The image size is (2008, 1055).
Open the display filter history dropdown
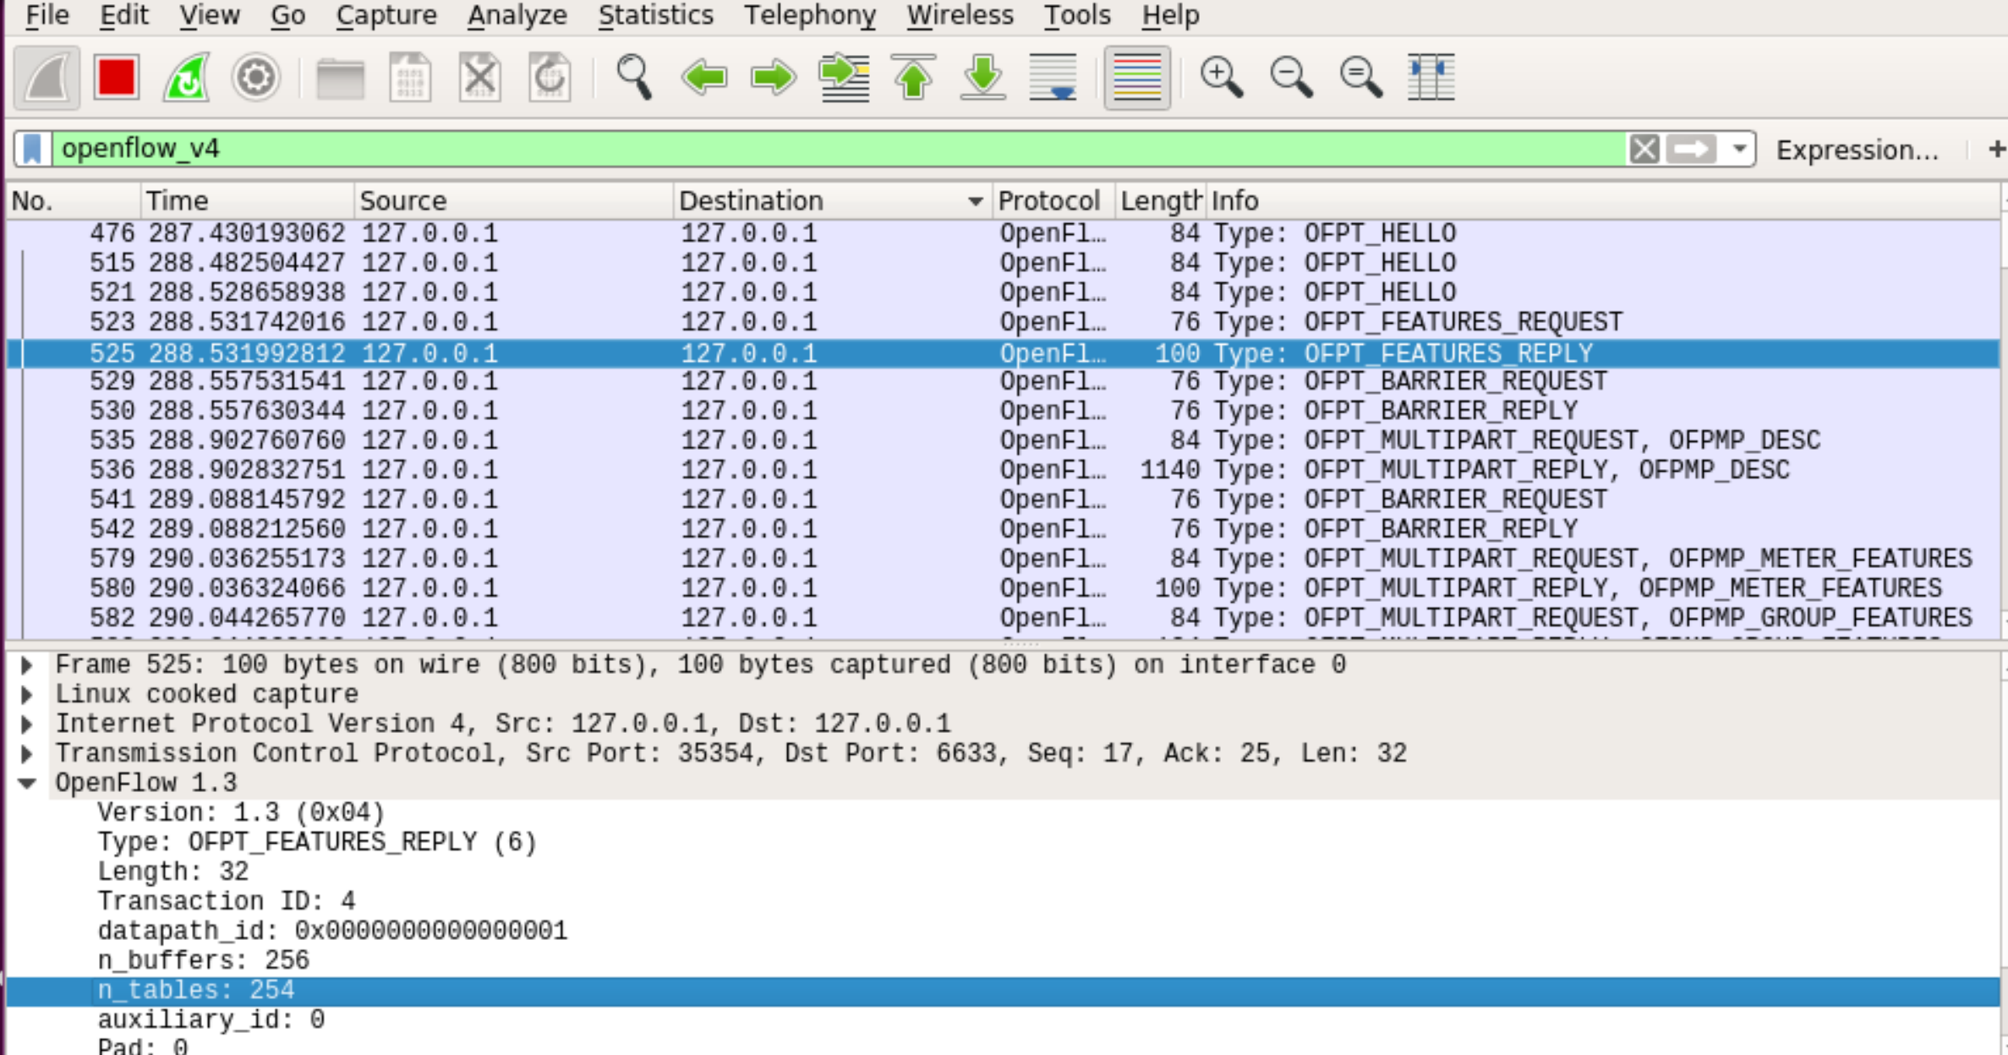pyautogui.click(x=1738, y=149)
